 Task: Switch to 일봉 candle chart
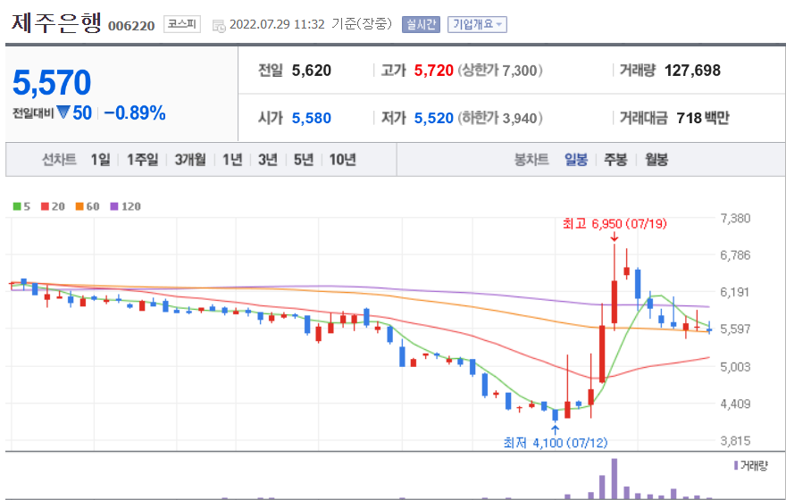pos(575,159)
